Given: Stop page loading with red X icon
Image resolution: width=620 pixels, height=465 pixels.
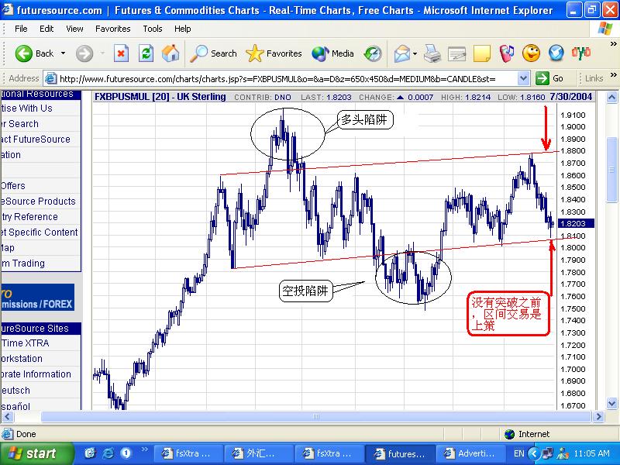Looking at the screenshot, I should [121, 53].
